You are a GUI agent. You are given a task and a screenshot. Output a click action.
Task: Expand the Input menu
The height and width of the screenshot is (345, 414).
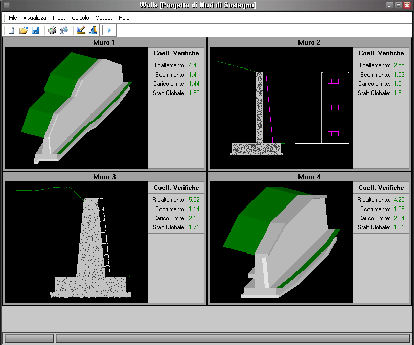[59, 18]
